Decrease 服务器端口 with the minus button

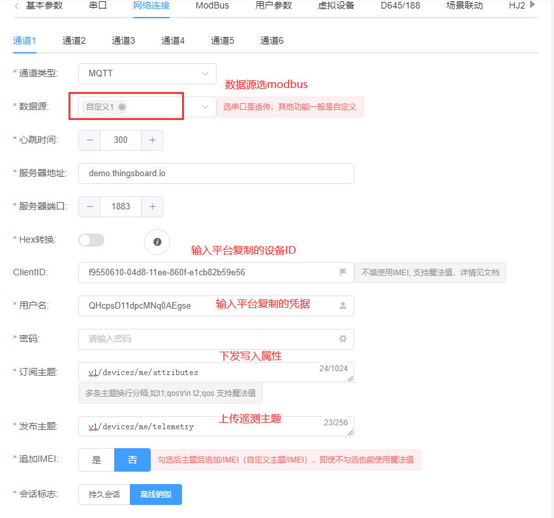89,207
